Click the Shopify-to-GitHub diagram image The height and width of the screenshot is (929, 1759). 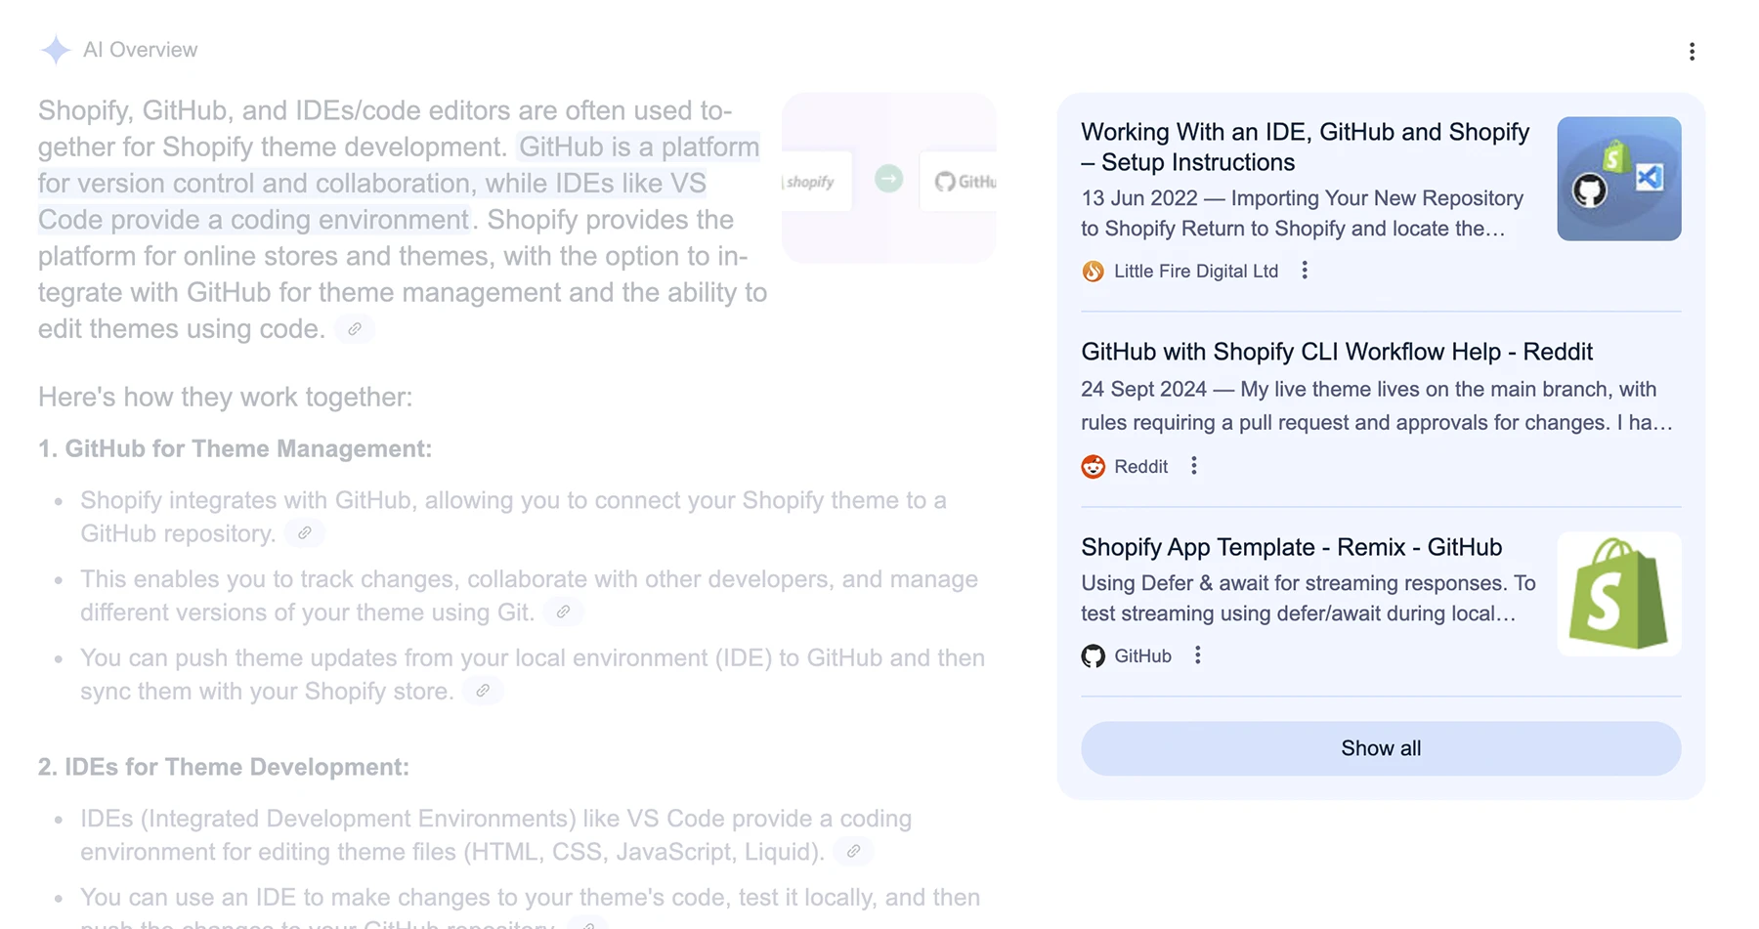pyautogui.click(x=888, y=179)
